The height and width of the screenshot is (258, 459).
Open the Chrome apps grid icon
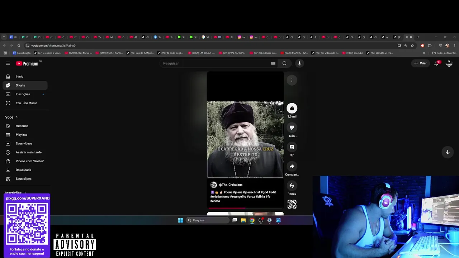tap(5, 53)
